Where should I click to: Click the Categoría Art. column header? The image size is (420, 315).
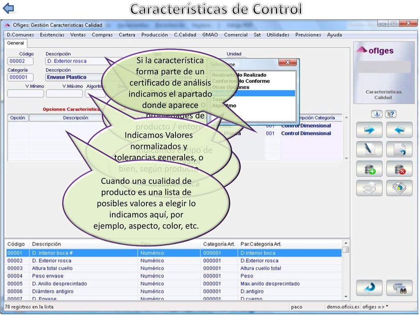(219, 244)
